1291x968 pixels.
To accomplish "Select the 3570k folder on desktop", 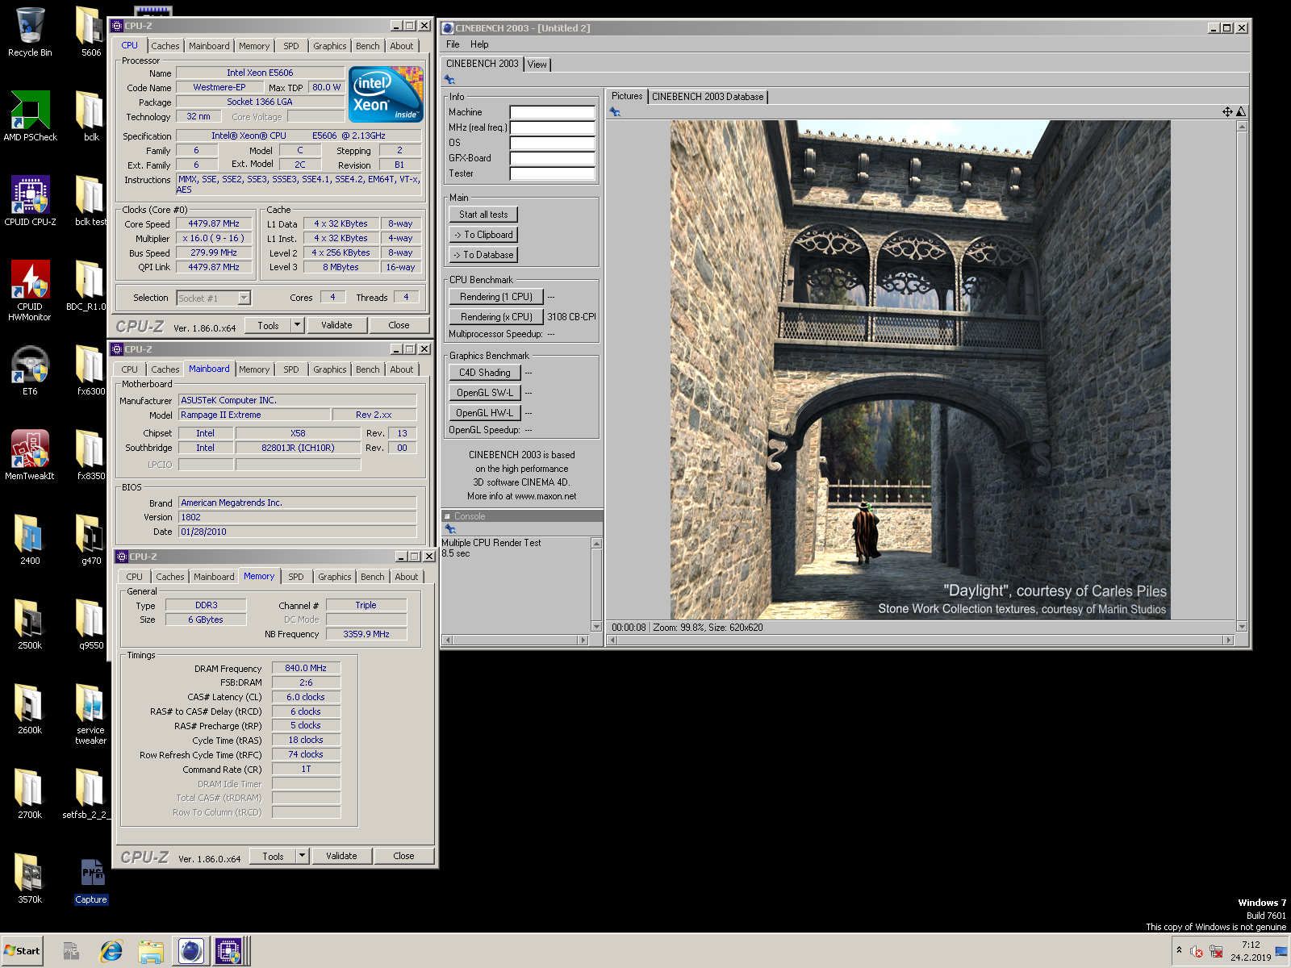I will coord(30,879).
